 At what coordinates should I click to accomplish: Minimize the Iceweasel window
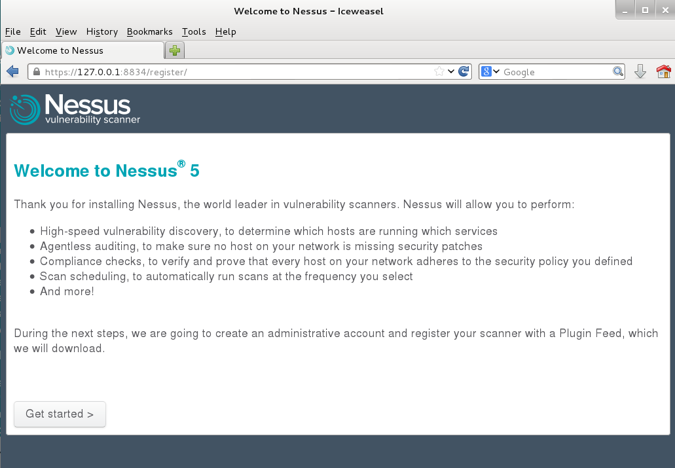625,10
